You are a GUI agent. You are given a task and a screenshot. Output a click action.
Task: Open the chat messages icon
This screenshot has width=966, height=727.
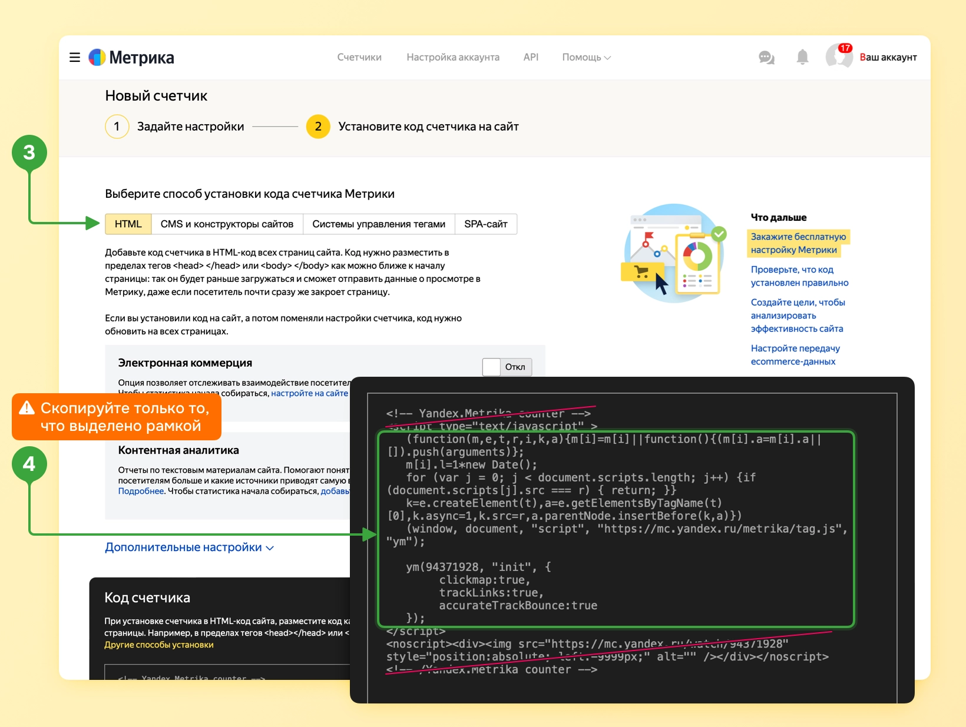[x=766, y=57]
